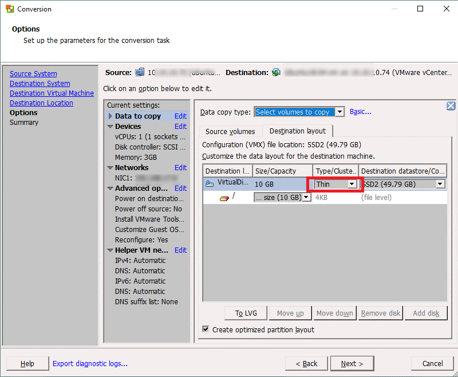Select the 'Power off source: No' setting

click(x=148, y=209)
